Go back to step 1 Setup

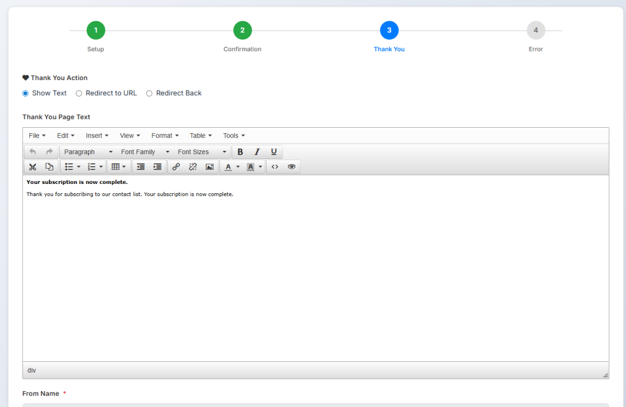(x=95, y=30)
